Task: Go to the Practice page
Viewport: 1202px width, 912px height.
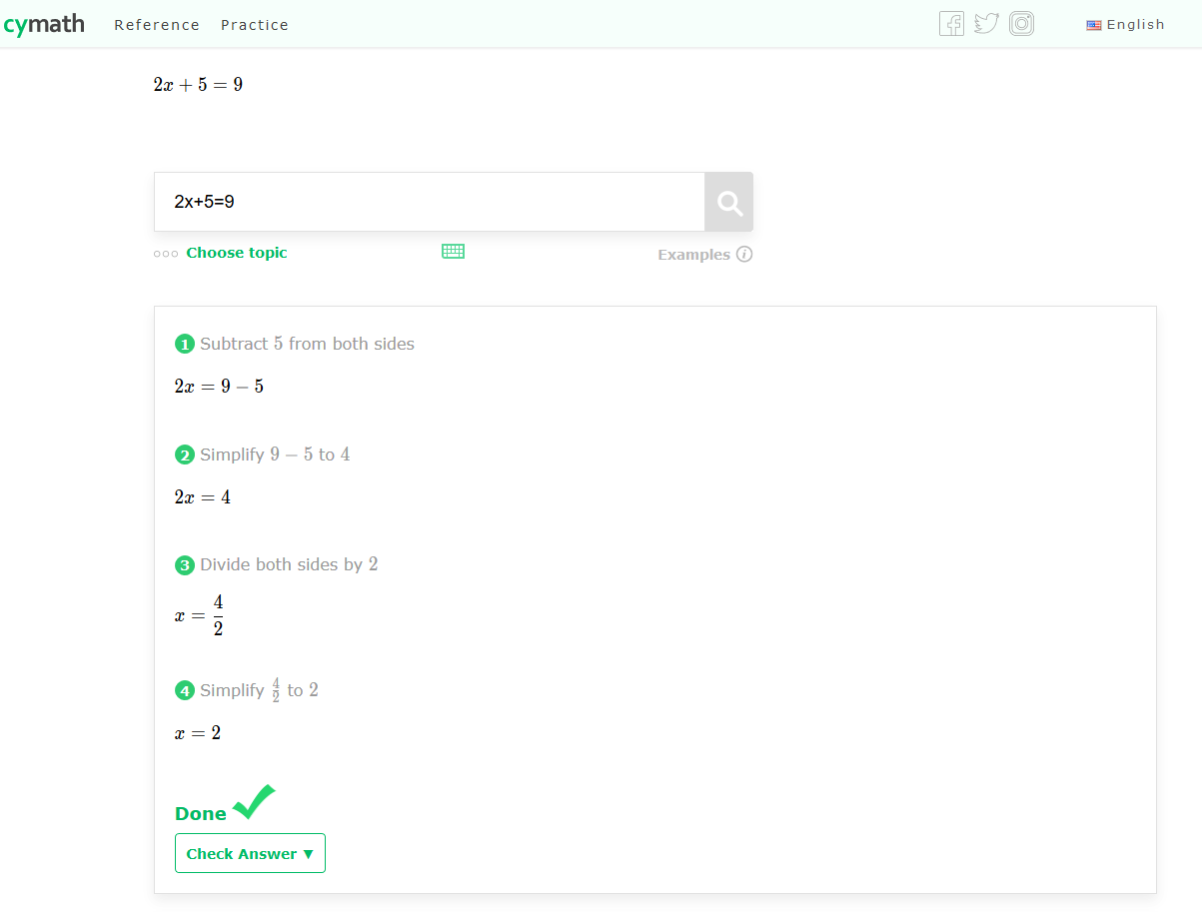Action: (x=255, y=25)
